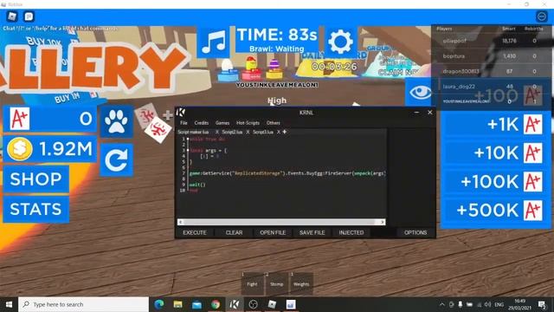The height and width of the screenshot is (312, 554).
Task: Click the A+ smart counter icon
Action: [19, 119]
